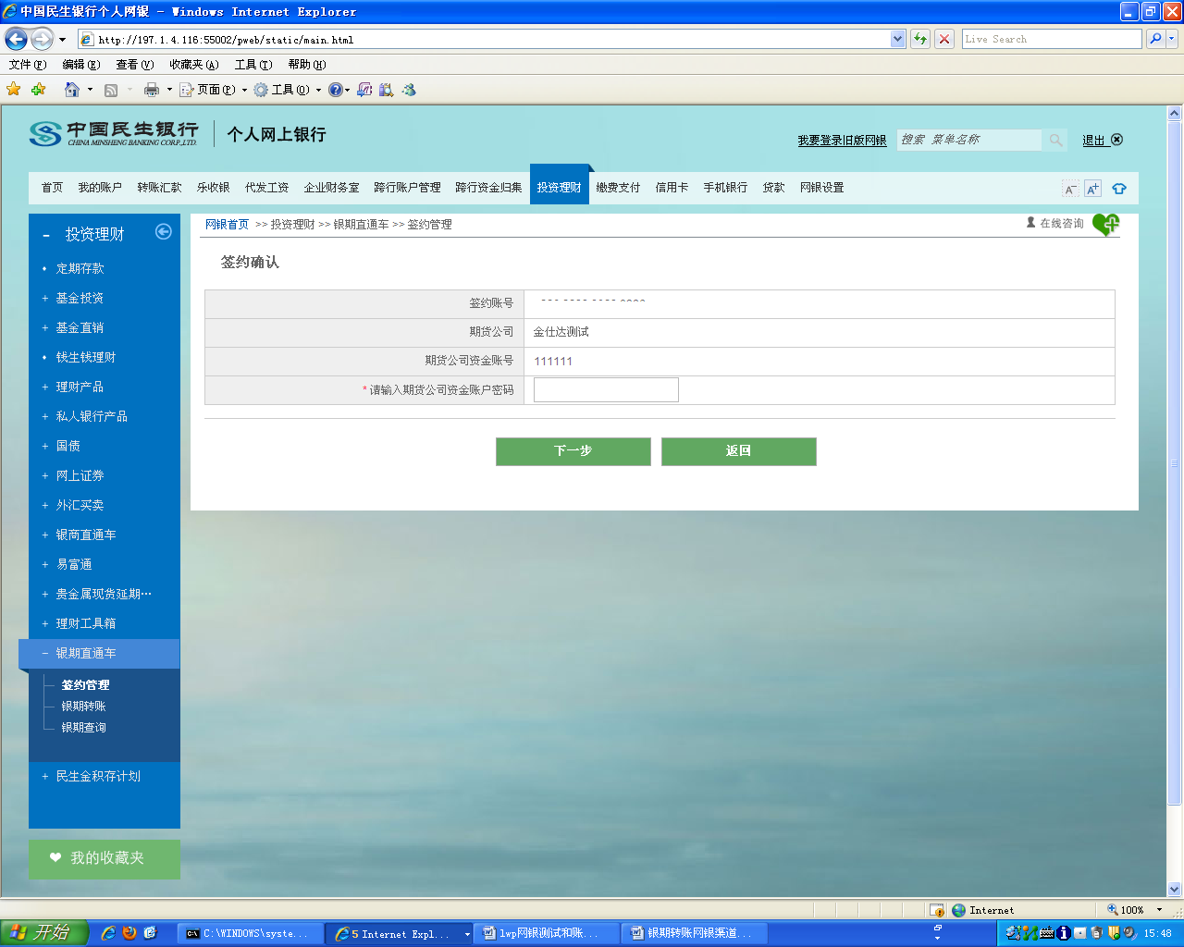Click the scrollbar down arrow of the page

pyautogui.click(x=1175, y=890)
